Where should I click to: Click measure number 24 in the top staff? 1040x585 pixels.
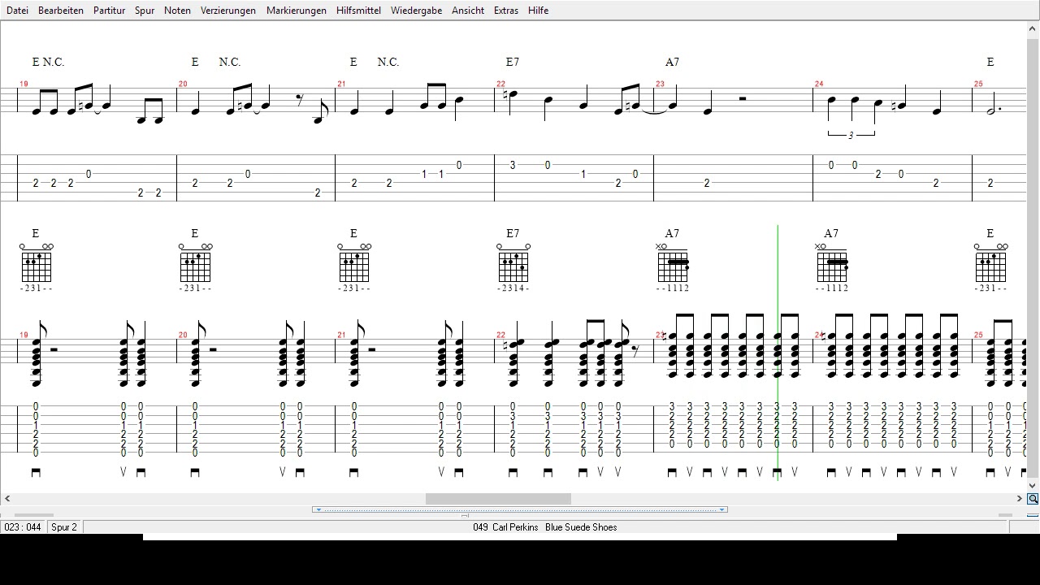tap(819, 84)
